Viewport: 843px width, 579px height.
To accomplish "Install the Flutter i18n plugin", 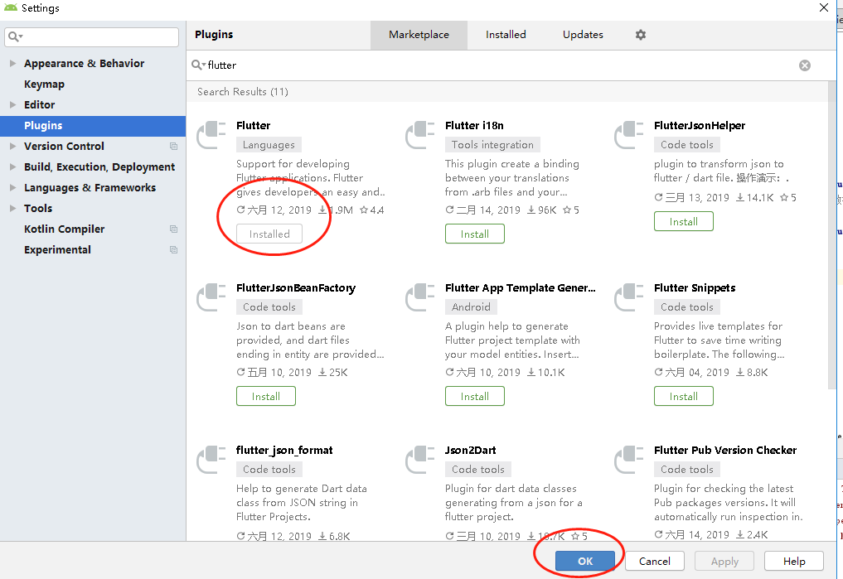I will point(475,234).
